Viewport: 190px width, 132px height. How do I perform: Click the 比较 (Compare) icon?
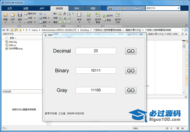point(26,18)
